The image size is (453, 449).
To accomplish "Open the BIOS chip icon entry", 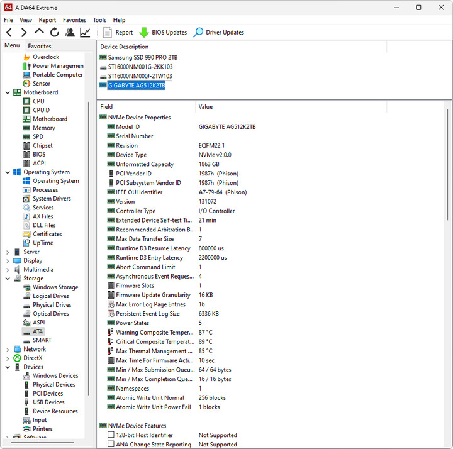I will point(26,155).
